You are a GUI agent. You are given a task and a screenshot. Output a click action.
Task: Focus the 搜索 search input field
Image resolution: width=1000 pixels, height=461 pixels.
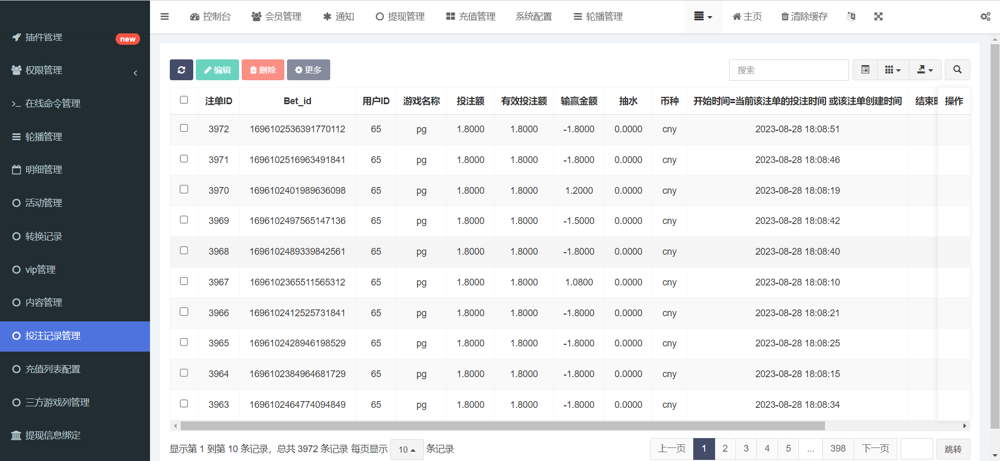[789, 70]
